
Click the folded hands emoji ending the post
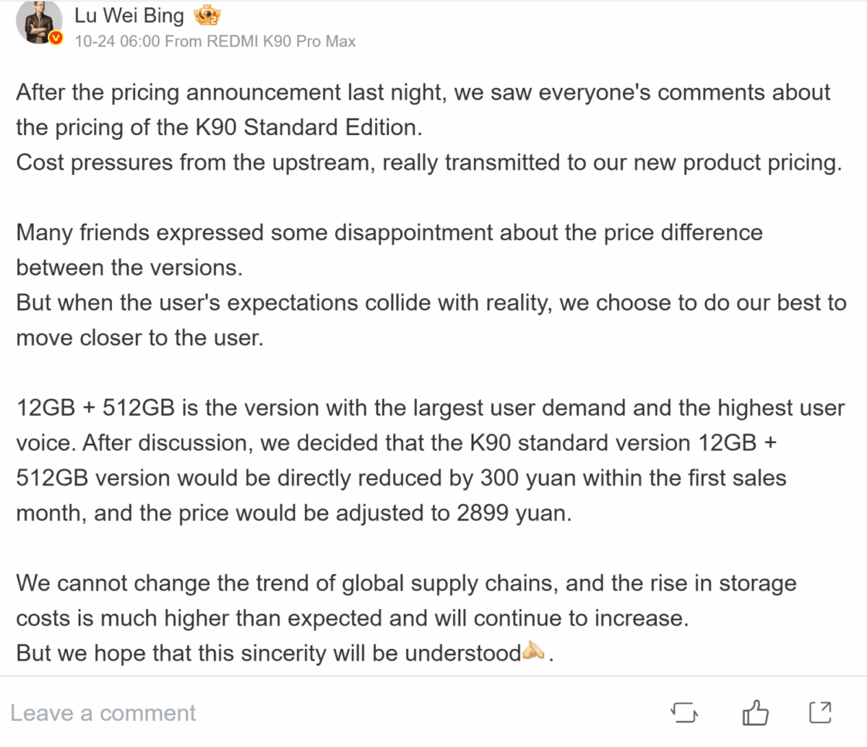click(535, 652)
